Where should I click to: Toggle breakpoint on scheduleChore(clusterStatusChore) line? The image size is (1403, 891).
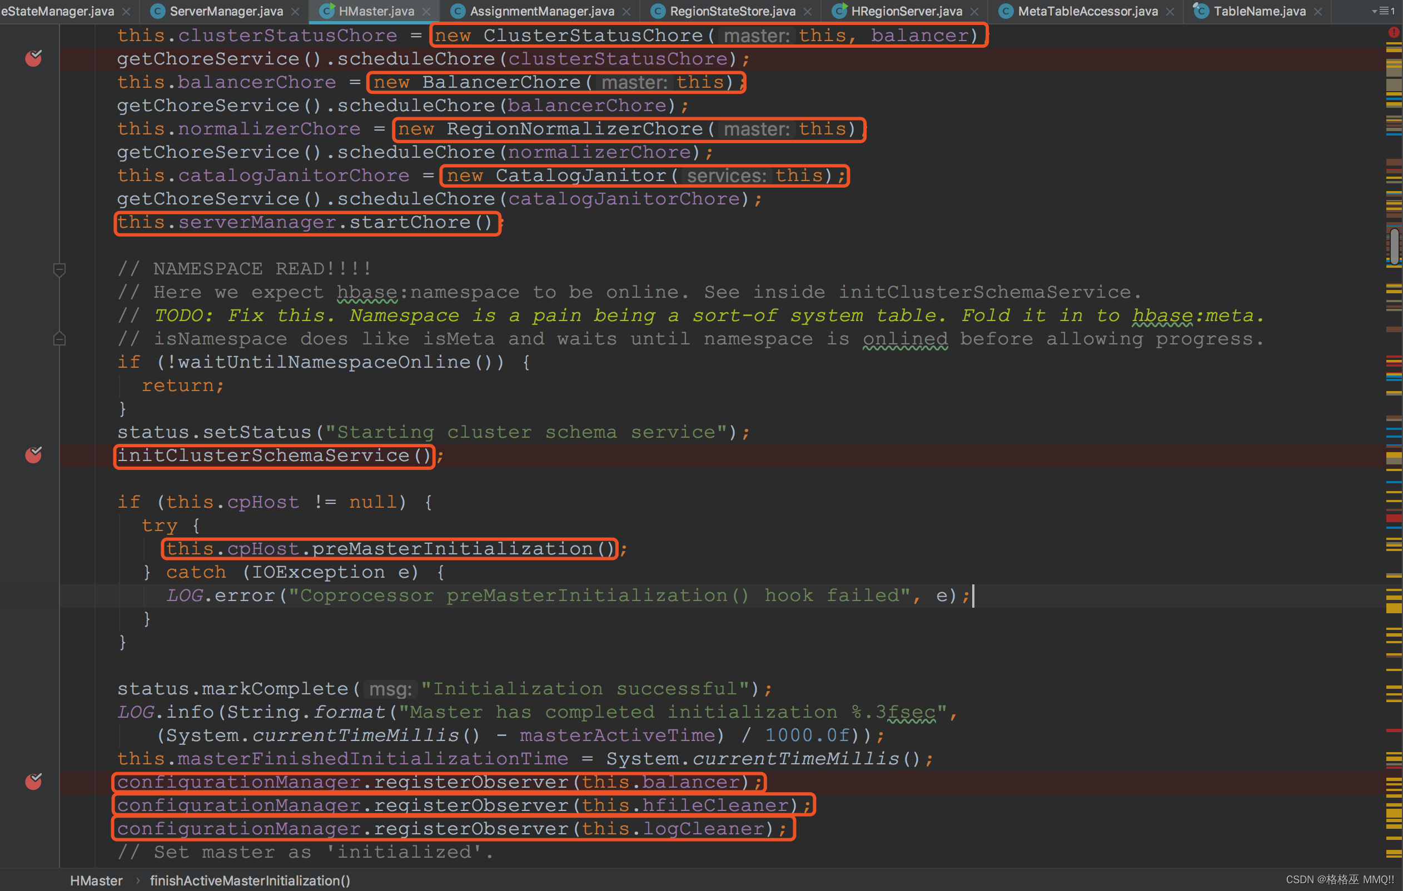(x=33, y=58)
